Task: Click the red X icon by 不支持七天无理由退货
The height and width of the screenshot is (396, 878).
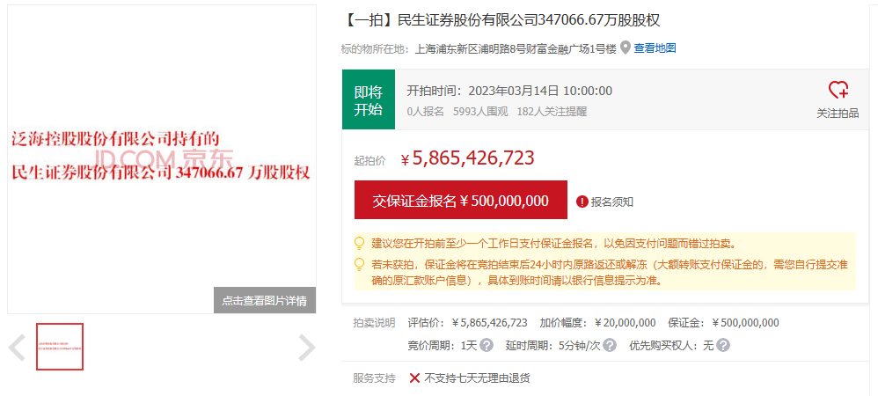Action: pyautogui.click(x=414, y=378)
